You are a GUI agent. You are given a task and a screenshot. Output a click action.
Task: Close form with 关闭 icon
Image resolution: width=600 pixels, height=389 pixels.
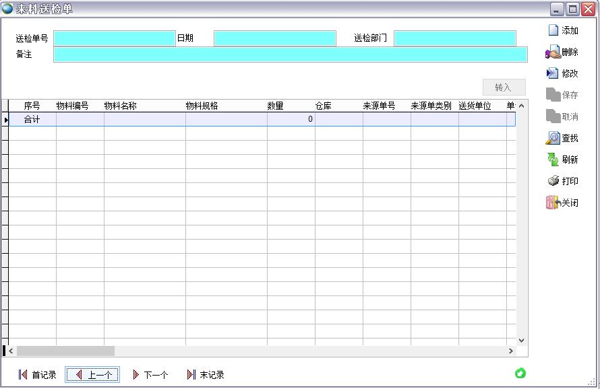tap(553, 203)
